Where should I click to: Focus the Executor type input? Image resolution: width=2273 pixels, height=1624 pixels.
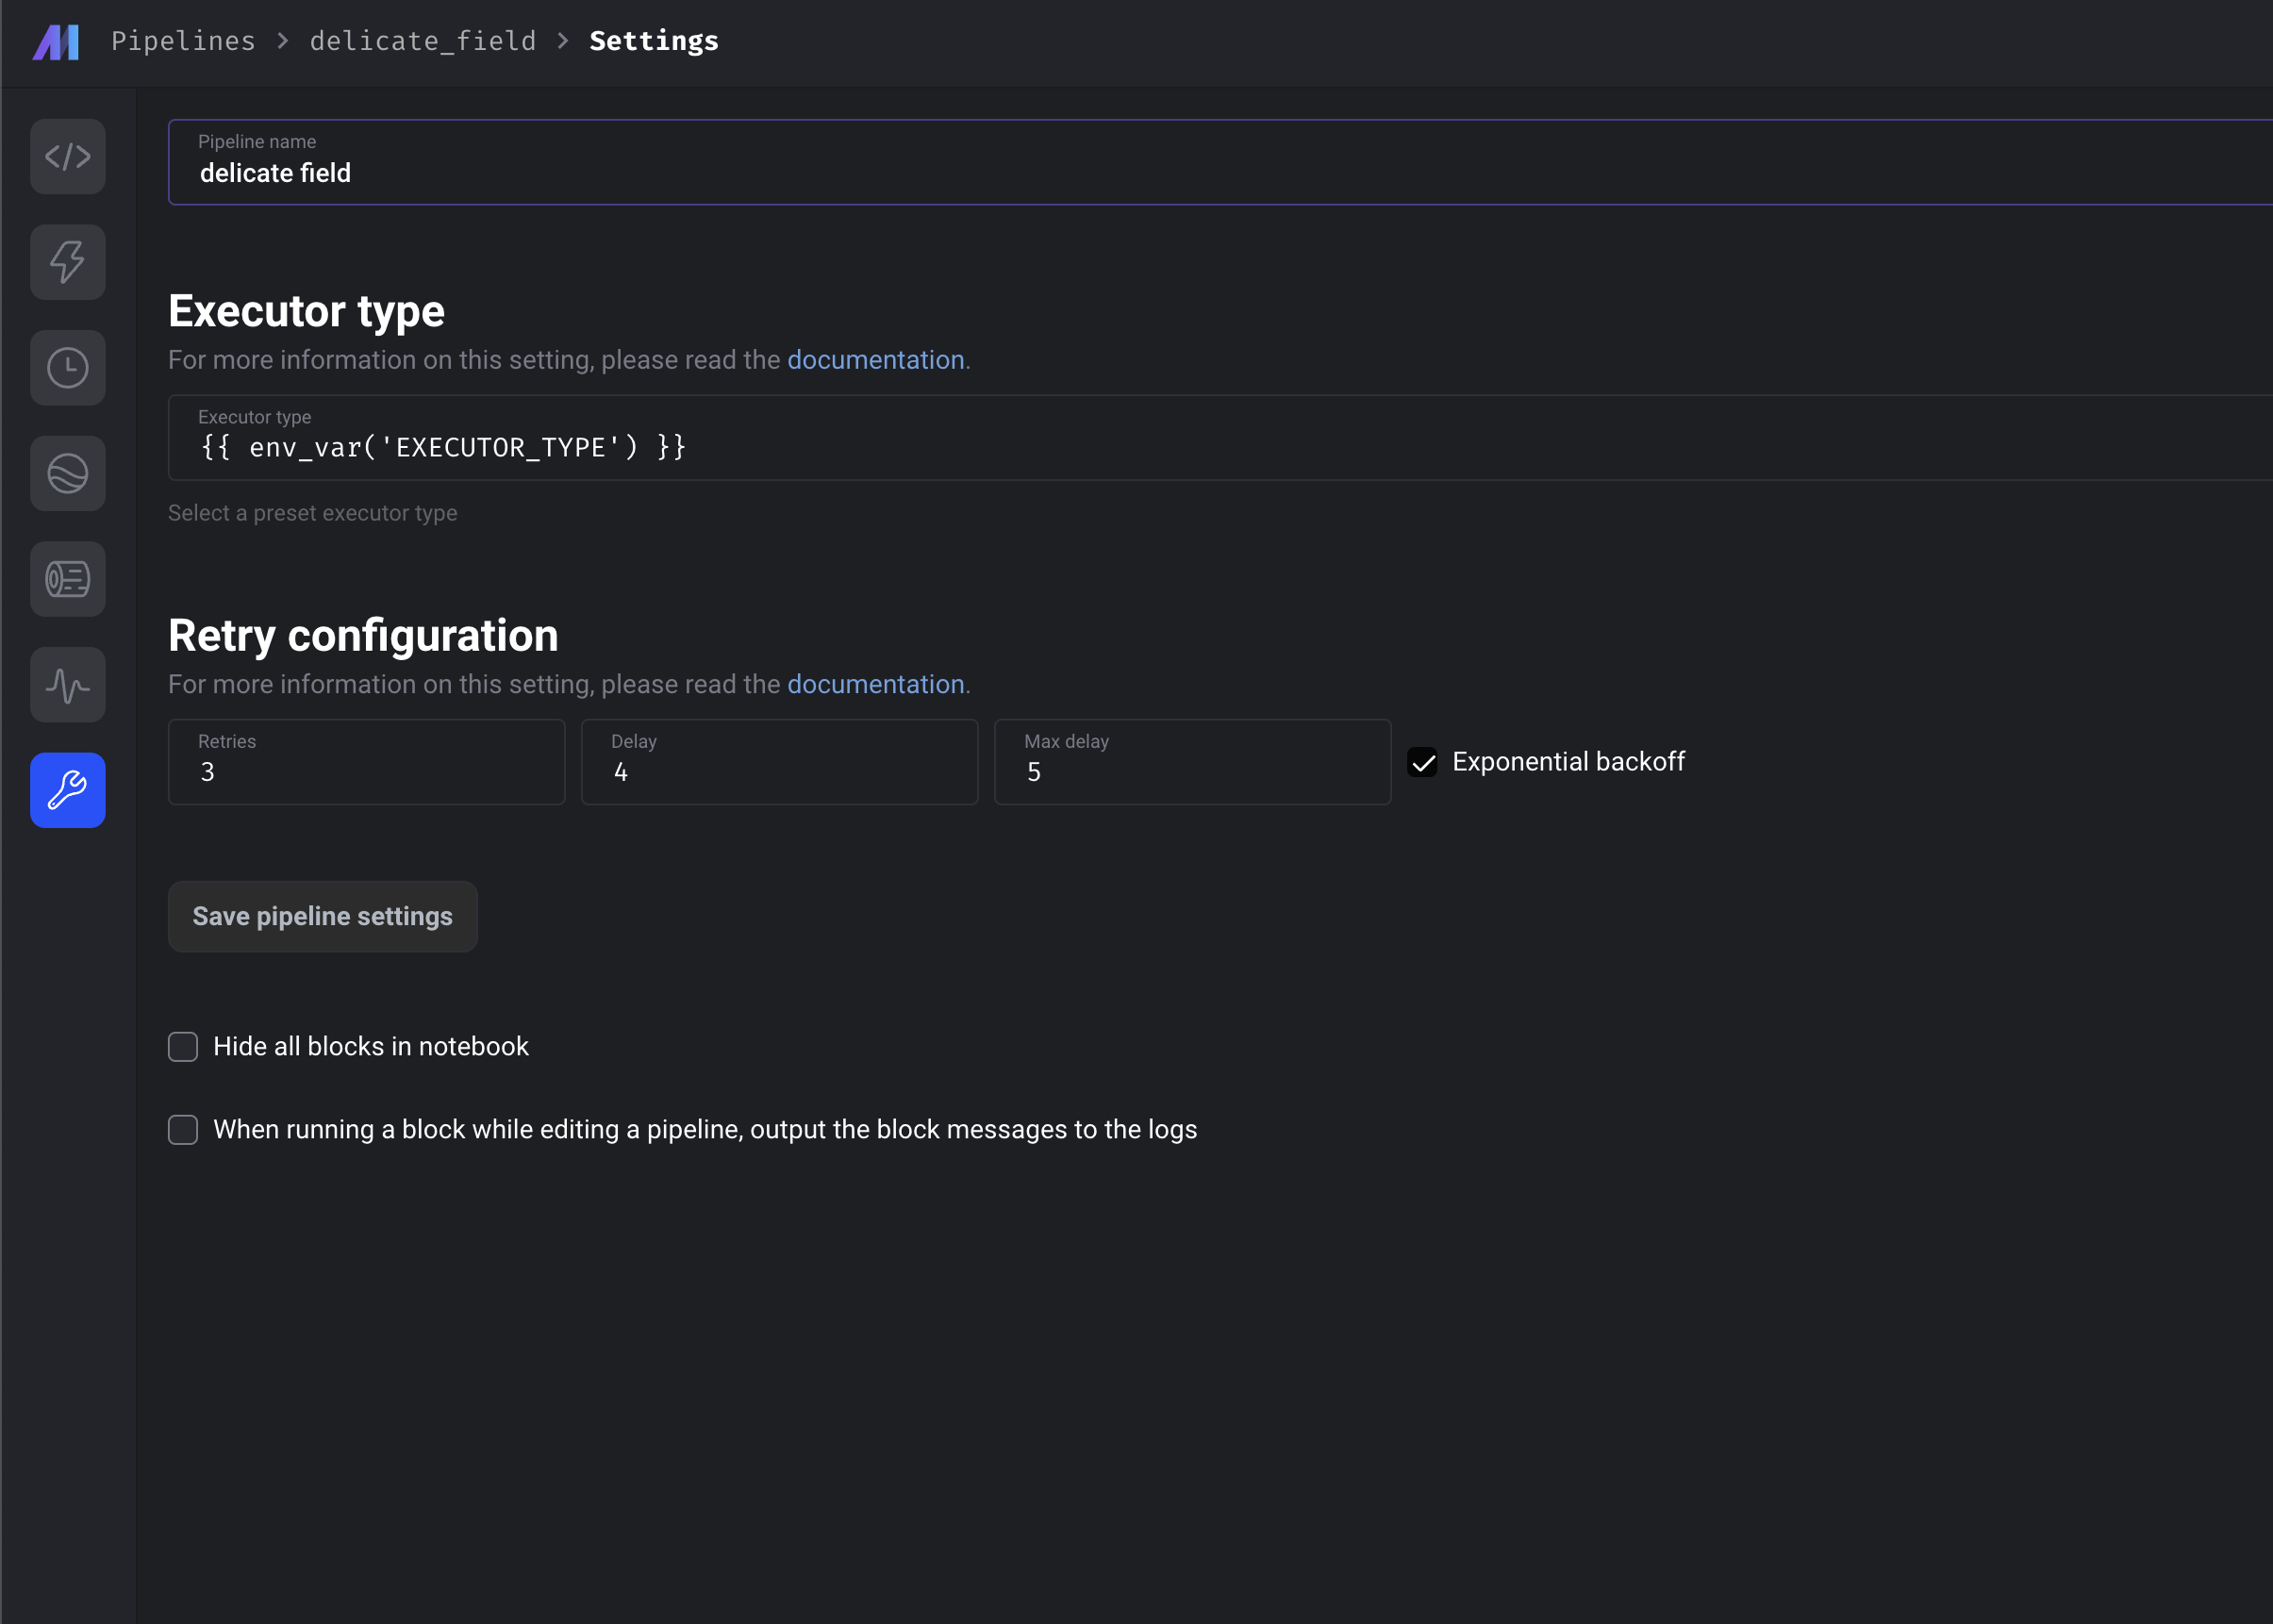tap(1220, 437)
